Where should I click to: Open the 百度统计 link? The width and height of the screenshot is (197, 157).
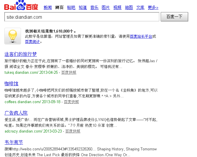[33, 41]
